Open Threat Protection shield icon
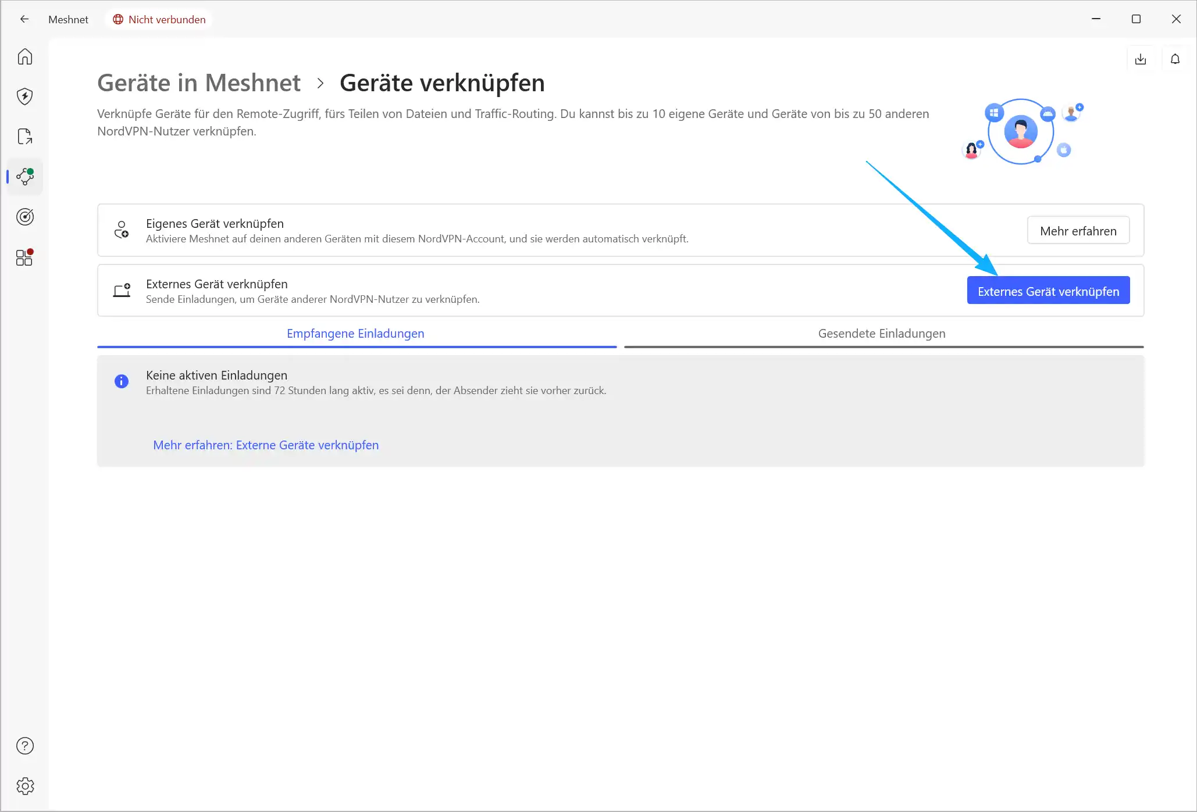Image resolution: width=1197 pixels, height=812 pixels. tap(24, 96)
